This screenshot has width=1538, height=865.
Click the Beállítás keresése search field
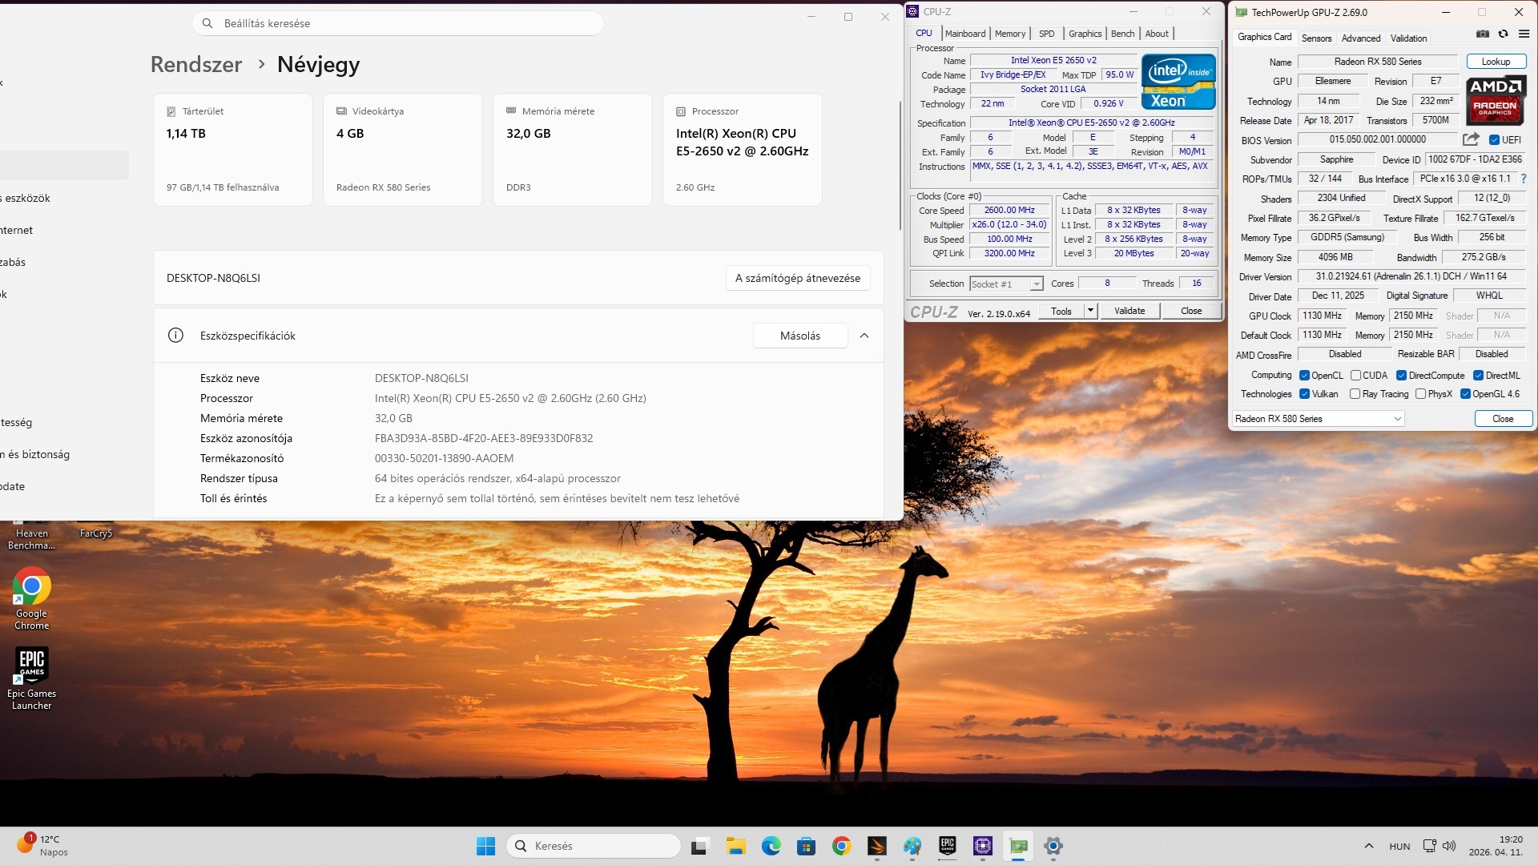pos(397,23)
